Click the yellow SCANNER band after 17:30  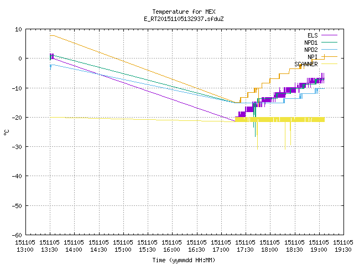pos(280,119)
